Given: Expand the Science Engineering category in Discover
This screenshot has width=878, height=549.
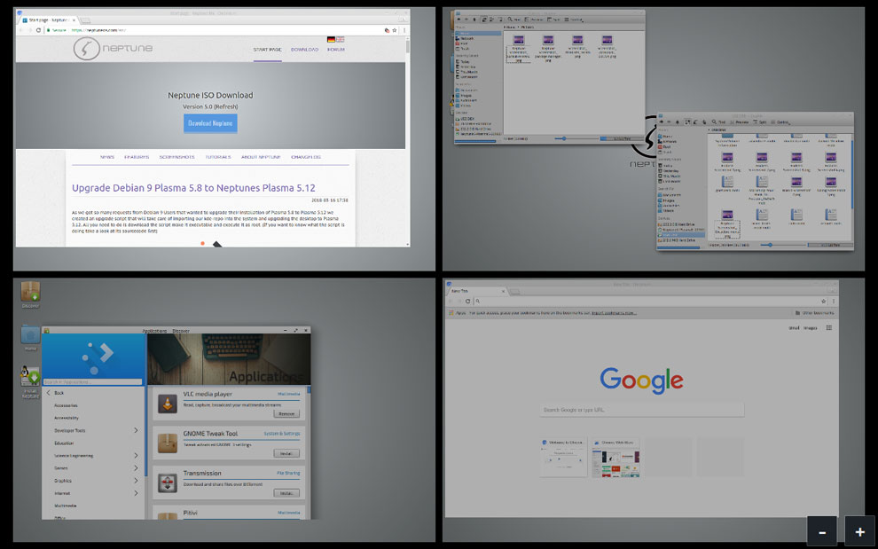Looking at the screenshot, I should coord(136,456).
